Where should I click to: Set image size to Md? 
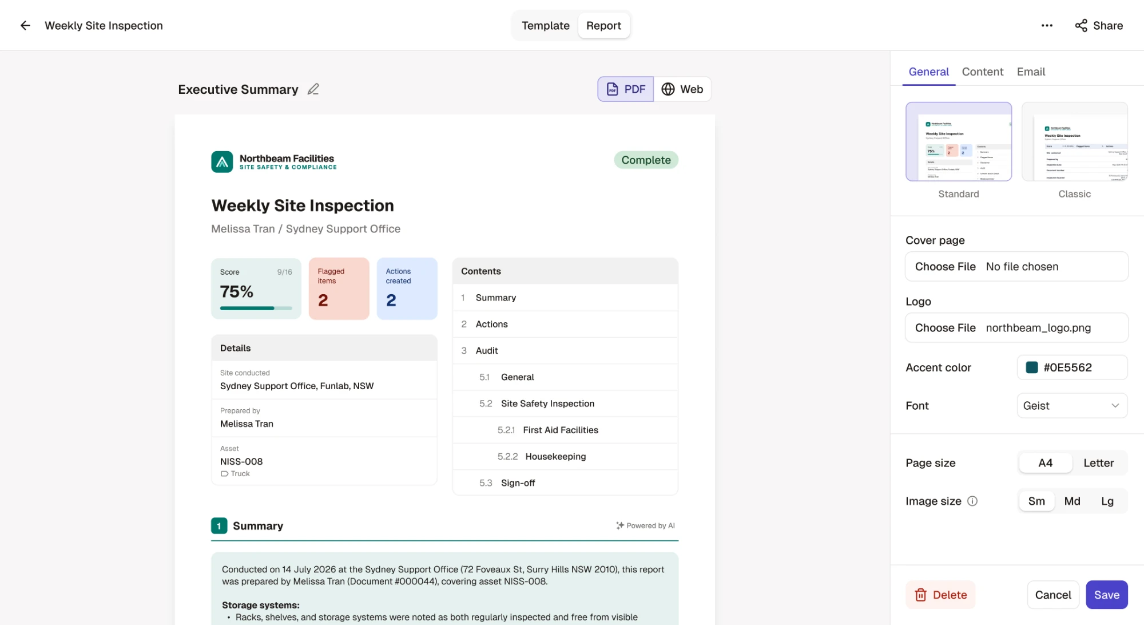coord(1072,501)
